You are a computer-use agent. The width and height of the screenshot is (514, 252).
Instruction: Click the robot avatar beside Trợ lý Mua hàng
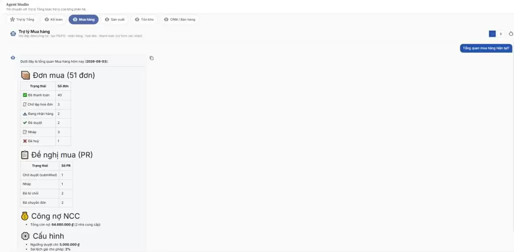click(13, 34)
